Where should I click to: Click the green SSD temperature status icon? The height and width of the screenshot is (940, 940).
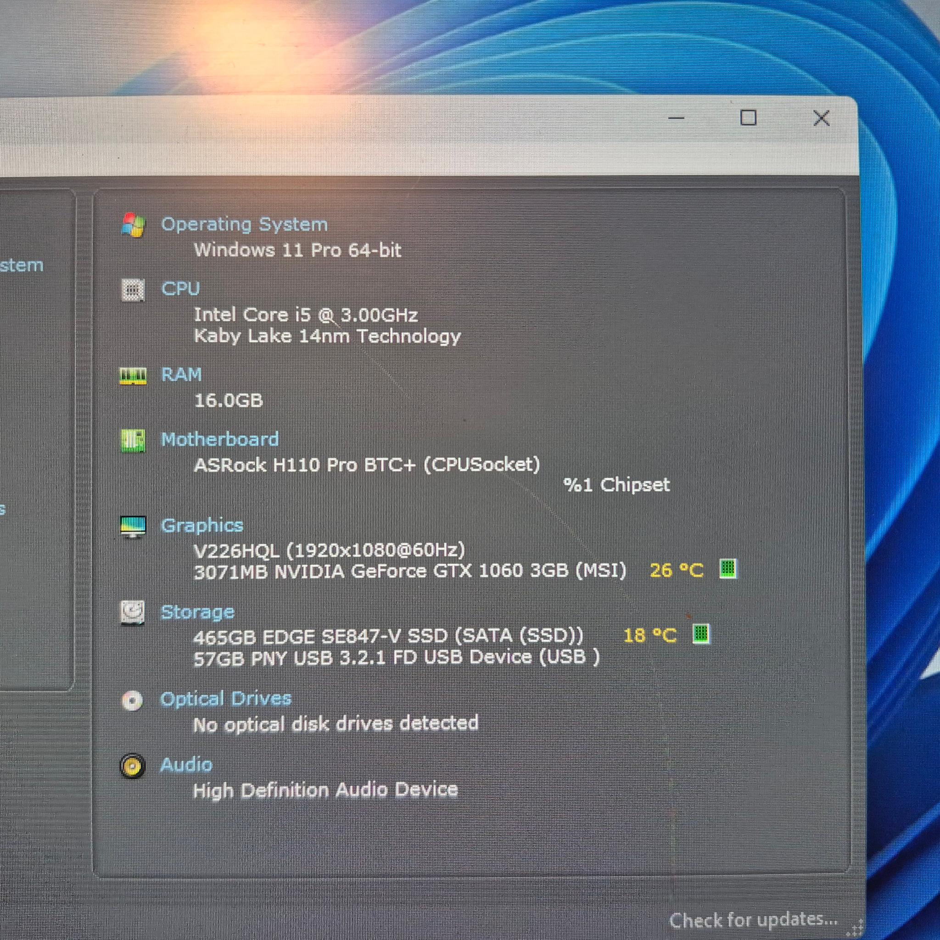701,634
